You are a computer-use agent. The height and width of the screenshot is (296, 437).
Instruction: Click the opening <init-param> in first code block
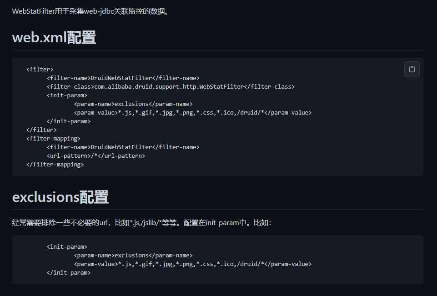pyautogui.click(x=67, y=95)
